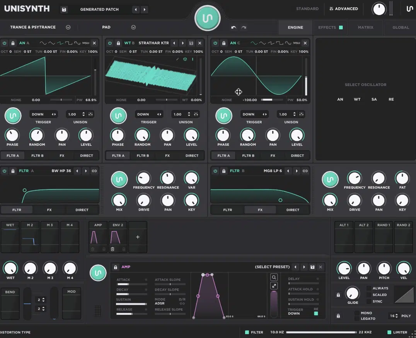Open the PAD preset category dropdown
Screen dimensions: 416x338
[x=133, y=27]
